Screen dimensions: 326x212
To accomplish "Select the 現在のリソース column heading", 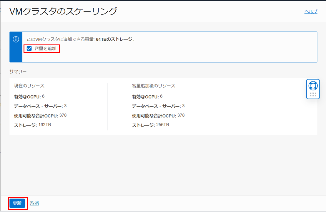I will click(x=29, y=86).
